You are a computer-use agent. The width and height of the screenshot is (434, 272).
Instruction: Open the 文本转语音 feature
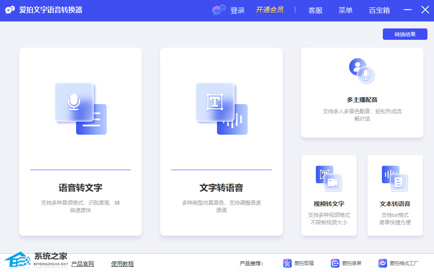[395, 204]
